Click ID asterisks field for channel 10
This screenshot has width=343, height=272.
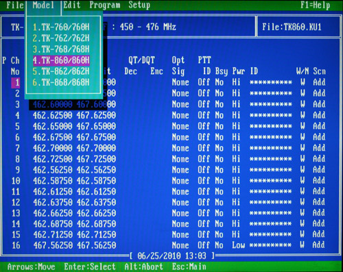pos(271,181)
